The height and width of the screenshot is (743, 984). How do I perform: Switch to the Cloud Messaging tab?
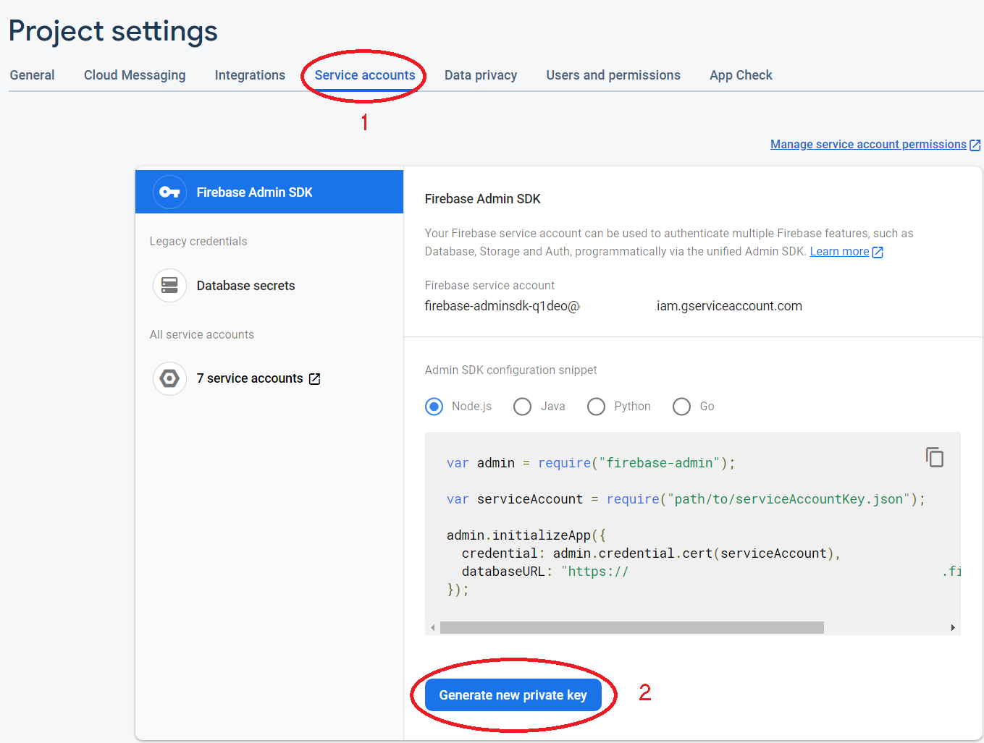[135, 75]
